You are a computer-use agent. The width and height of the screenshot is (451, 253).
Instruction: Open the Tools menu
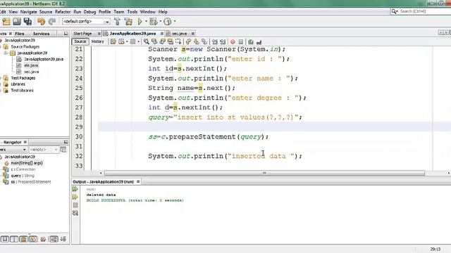132,12
